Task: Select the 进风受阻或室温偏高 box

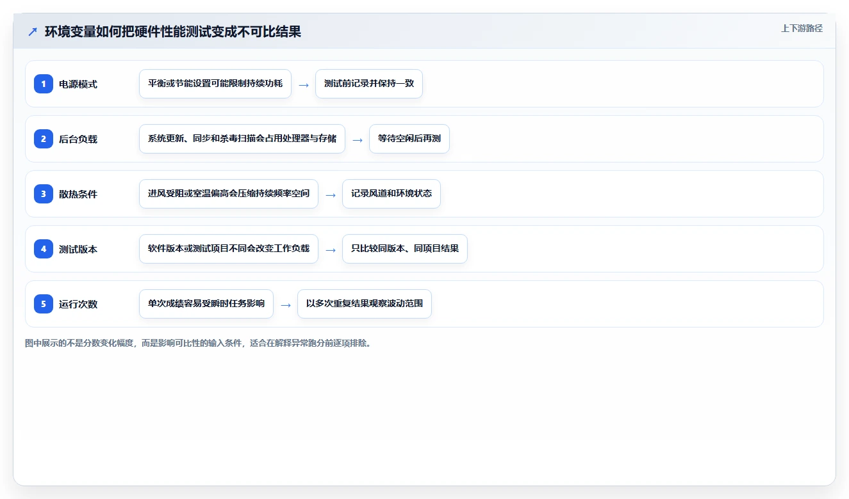Action: pos(229,194)
